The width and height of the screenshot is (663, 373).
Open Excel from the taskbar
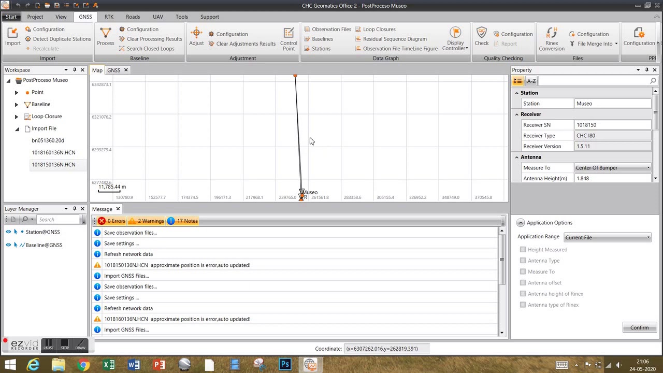[108, 365]
